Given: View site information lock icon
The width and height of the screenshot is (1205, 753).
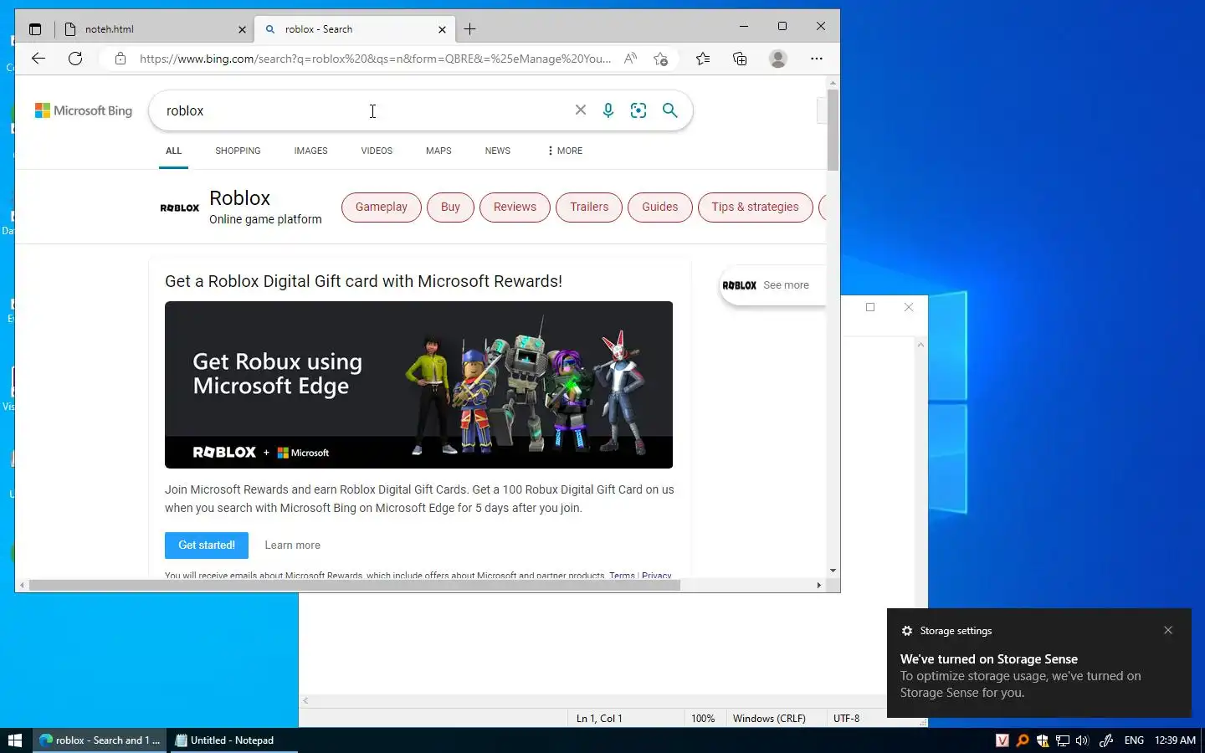Looking at the screenshot, I should coord(120,59).
